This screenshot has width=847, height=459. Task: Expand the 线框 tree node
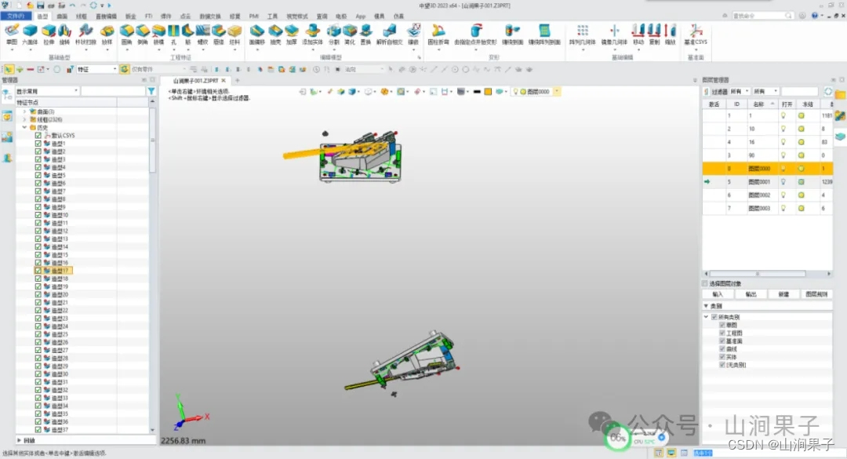(x=24, y=119)
